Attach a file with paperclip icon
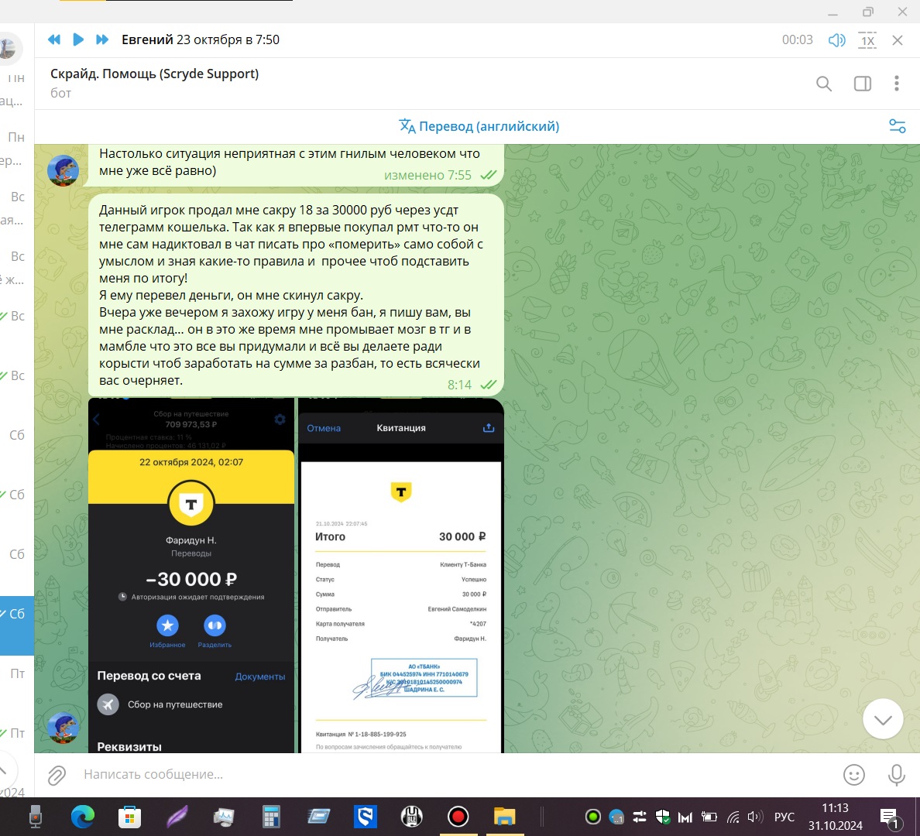 (x=57, y=775)
